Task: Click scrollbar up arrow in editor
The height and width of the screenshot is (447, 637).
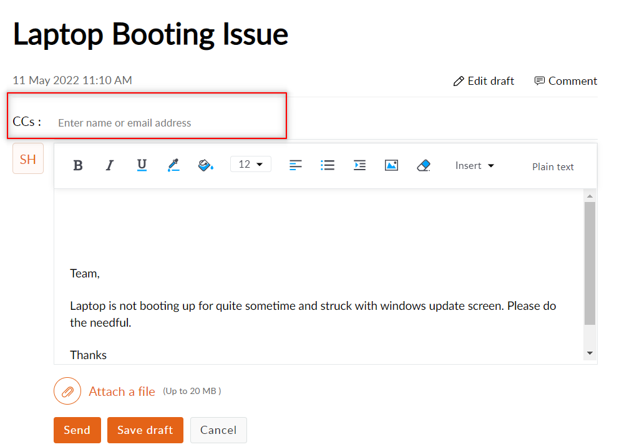Action: click(x=590, y=196)
